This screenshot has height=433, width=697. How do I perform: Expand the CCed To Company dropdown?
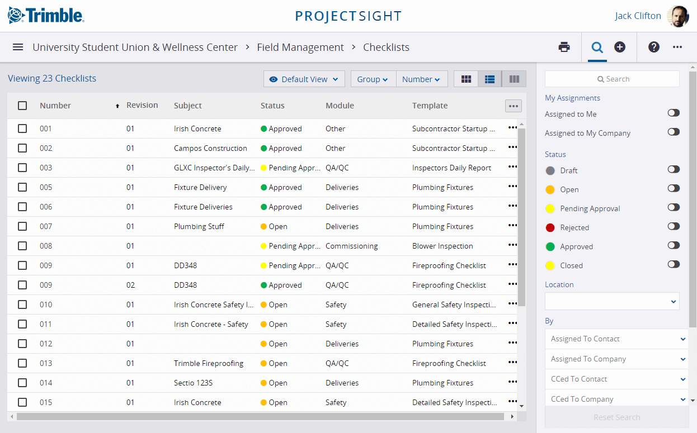click(617, 399)
